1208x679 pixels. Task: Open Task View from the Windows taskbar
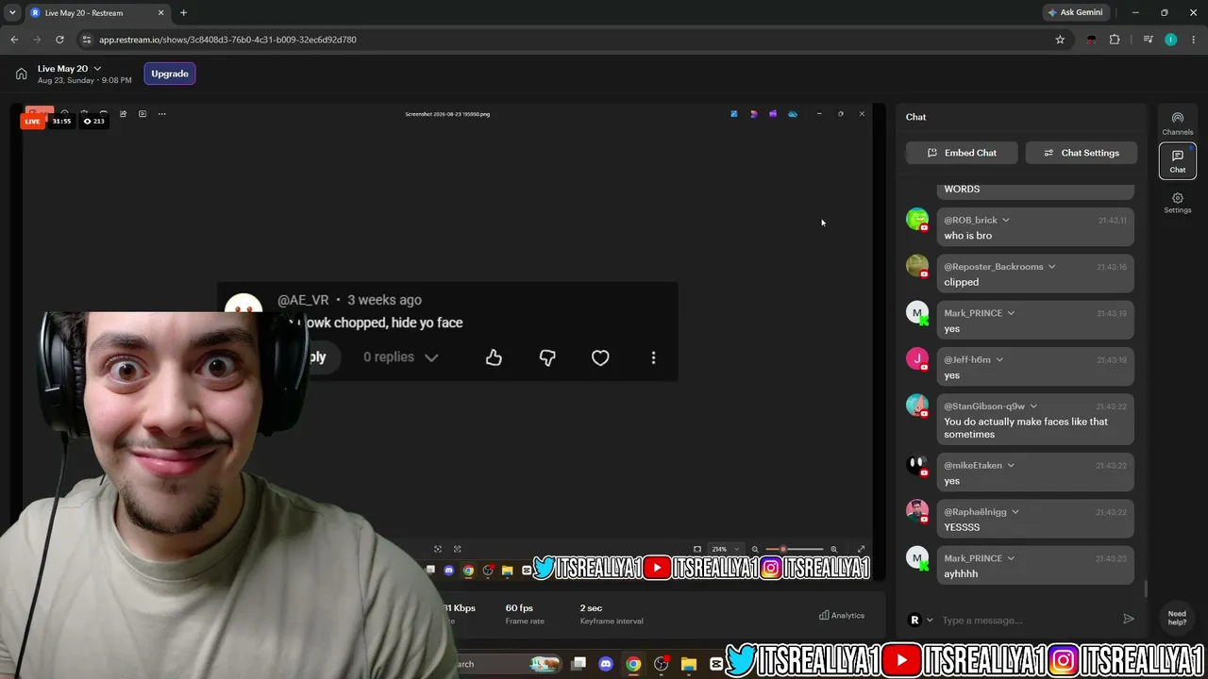[579, 664]
